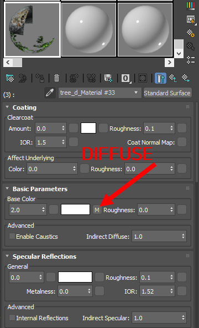
Task: Open the Material/Map Navigator icon
Action: (191, 60)
